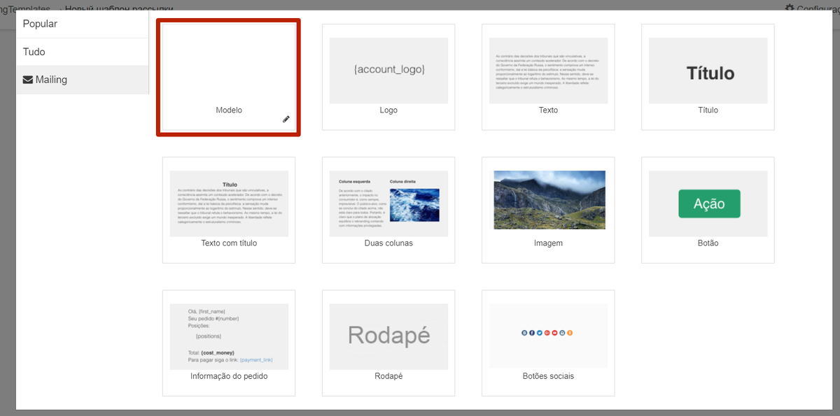Screen dimensions: 840x416
Task: Click the pencil edit icon on Modelo
Action: [x=286, y=120]
